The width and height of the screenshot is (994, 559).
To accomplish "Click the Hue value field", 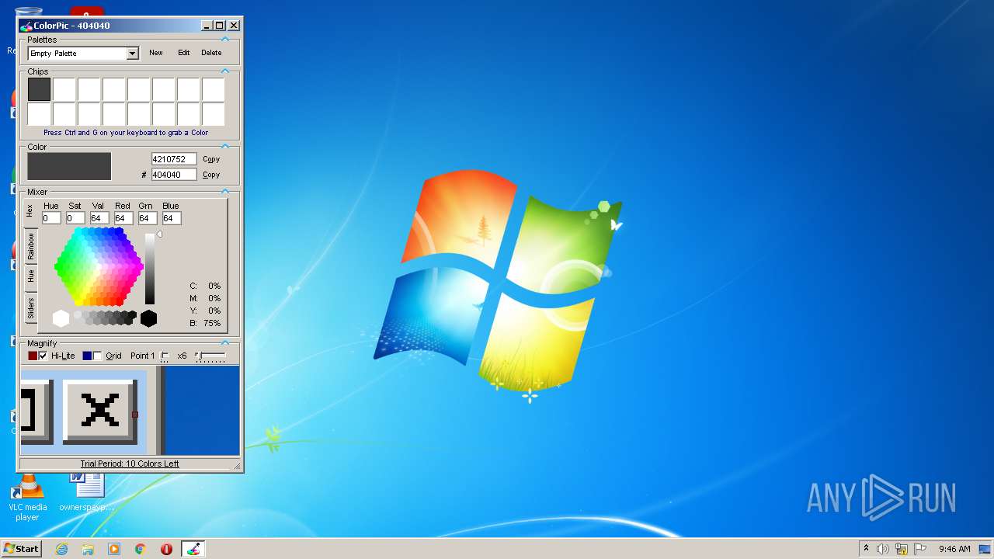I will click(x=51, y=218).
